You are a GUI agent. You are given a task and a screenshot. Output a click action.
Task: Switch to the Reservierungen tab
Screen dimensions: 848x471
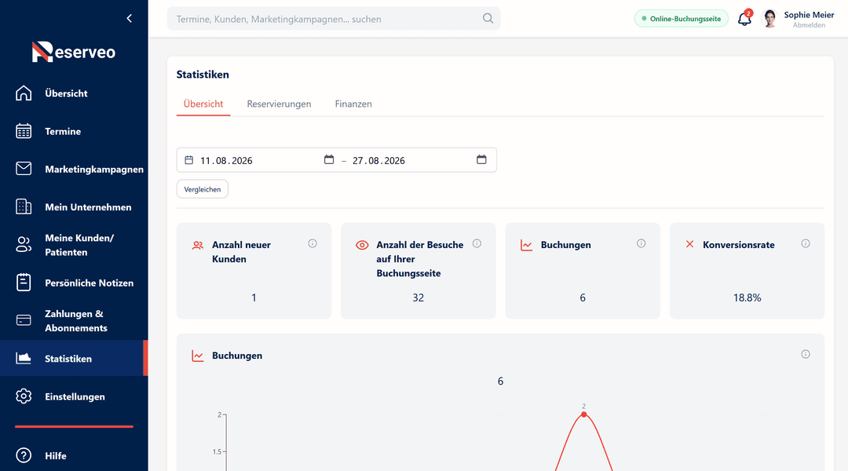(x=279, y=104)
